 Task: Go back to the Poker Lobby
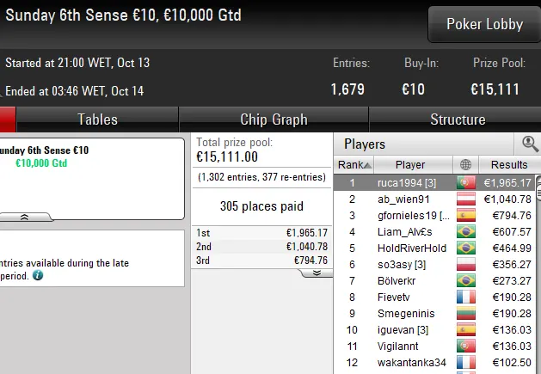click(x=484, y=24)
